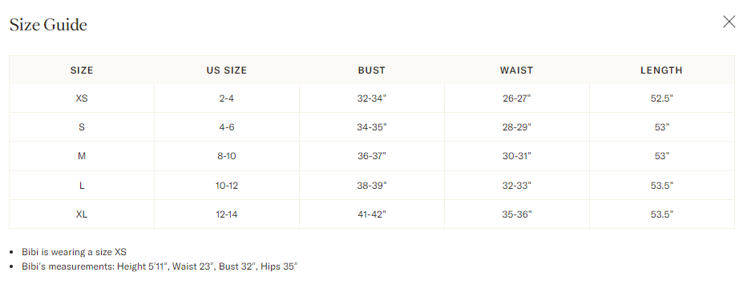Click the 52.5" length value
747x304 pixels.
point(661,98)
